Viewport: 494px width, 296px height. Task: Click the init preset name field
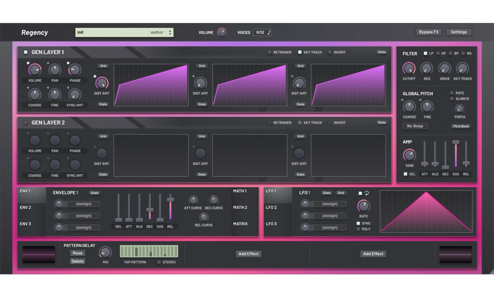click(x=112, y=32)
